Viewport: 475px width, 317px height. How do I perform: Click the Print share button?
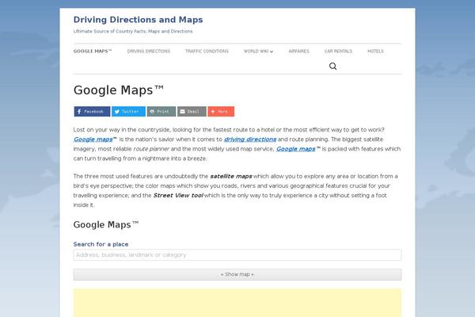click(x=161, y=111)
